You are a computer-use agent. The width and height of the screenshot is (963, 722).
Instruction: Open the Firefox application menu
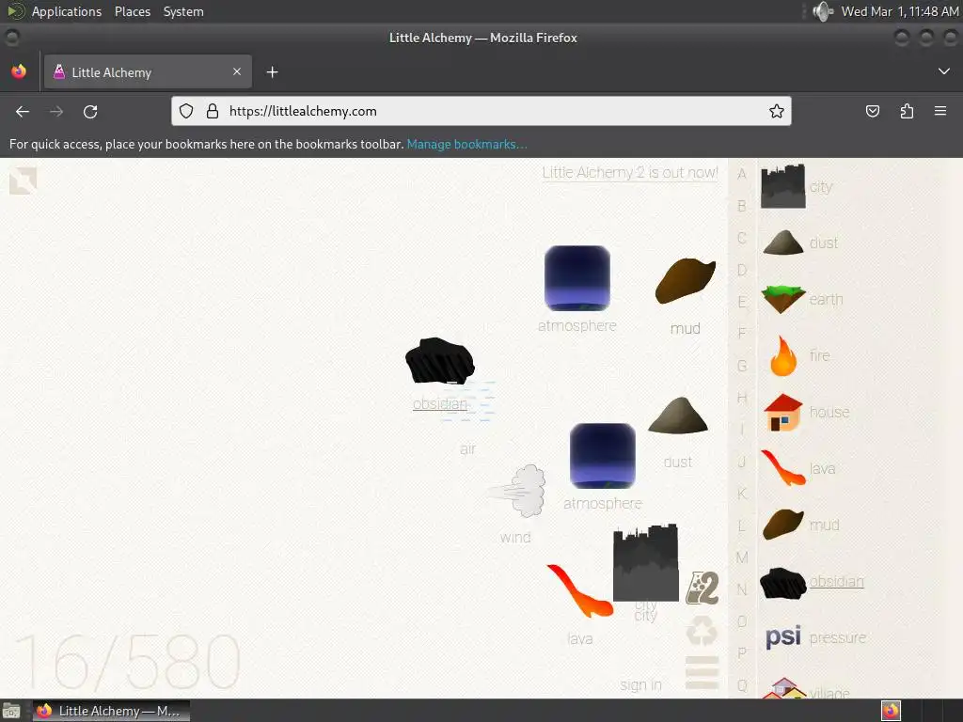(x=940, y=111)
